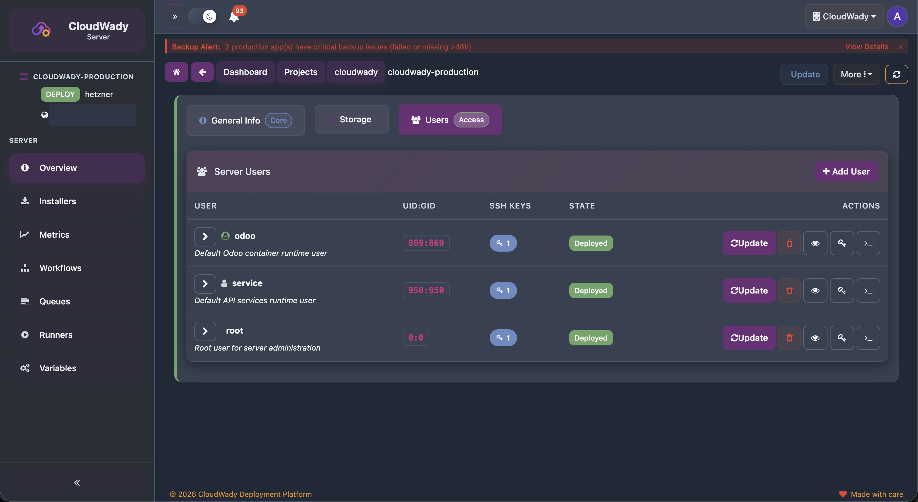
Task: Click the refresh icon beside the More button
Action: [897, 74]
